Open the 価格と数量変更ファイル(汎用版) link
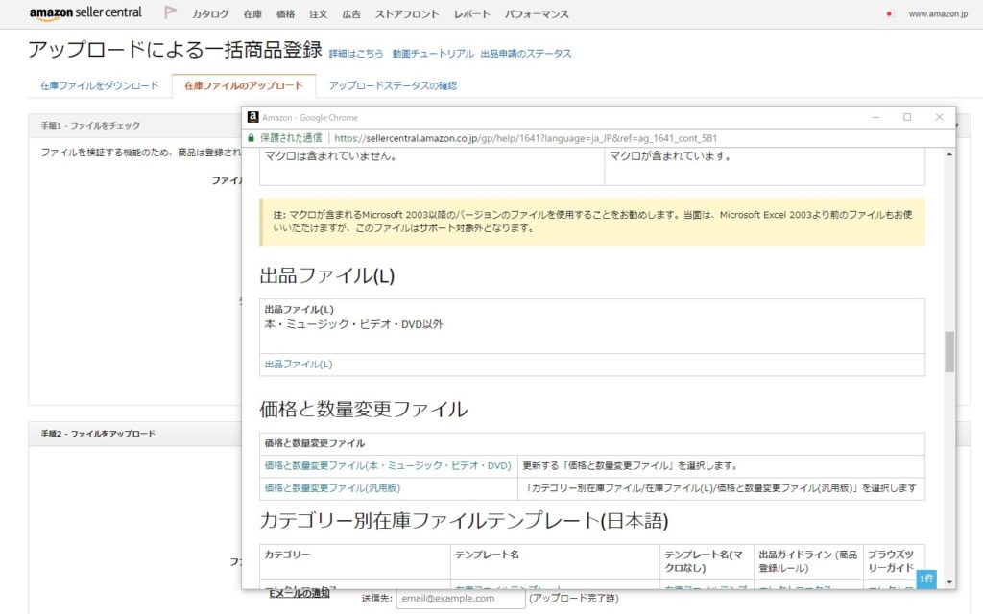The image size is (983, 614). pyautogui.click(x=332, y=488)
